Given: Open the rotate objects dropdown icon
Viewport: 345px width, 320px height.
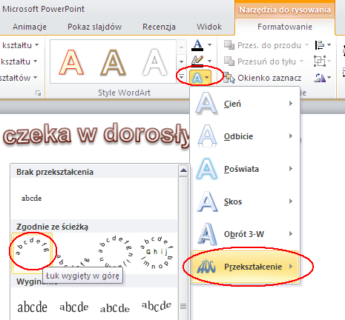Looking at the screenshot, I should pos(323,78).
